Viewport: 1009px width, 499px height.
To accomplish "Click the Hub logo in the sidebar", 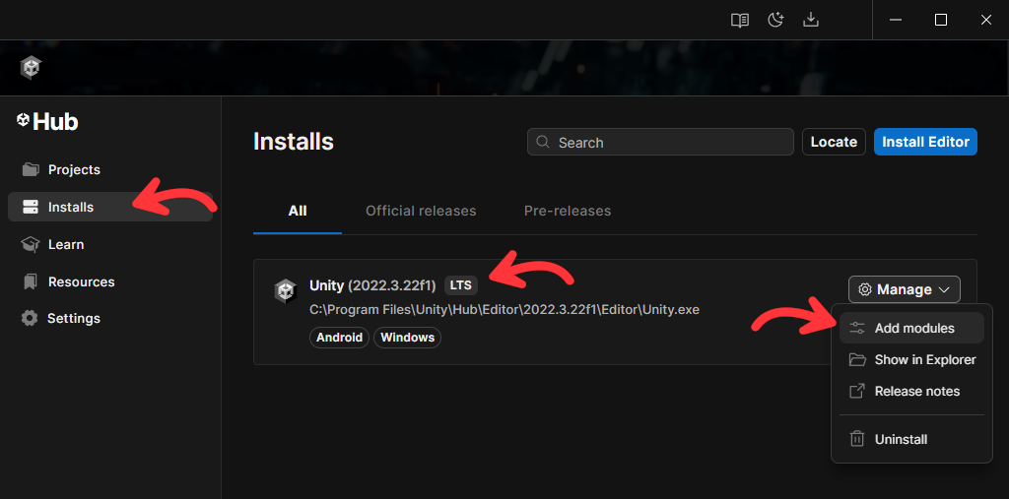I will pyautogui.click(x=47, y=121).
